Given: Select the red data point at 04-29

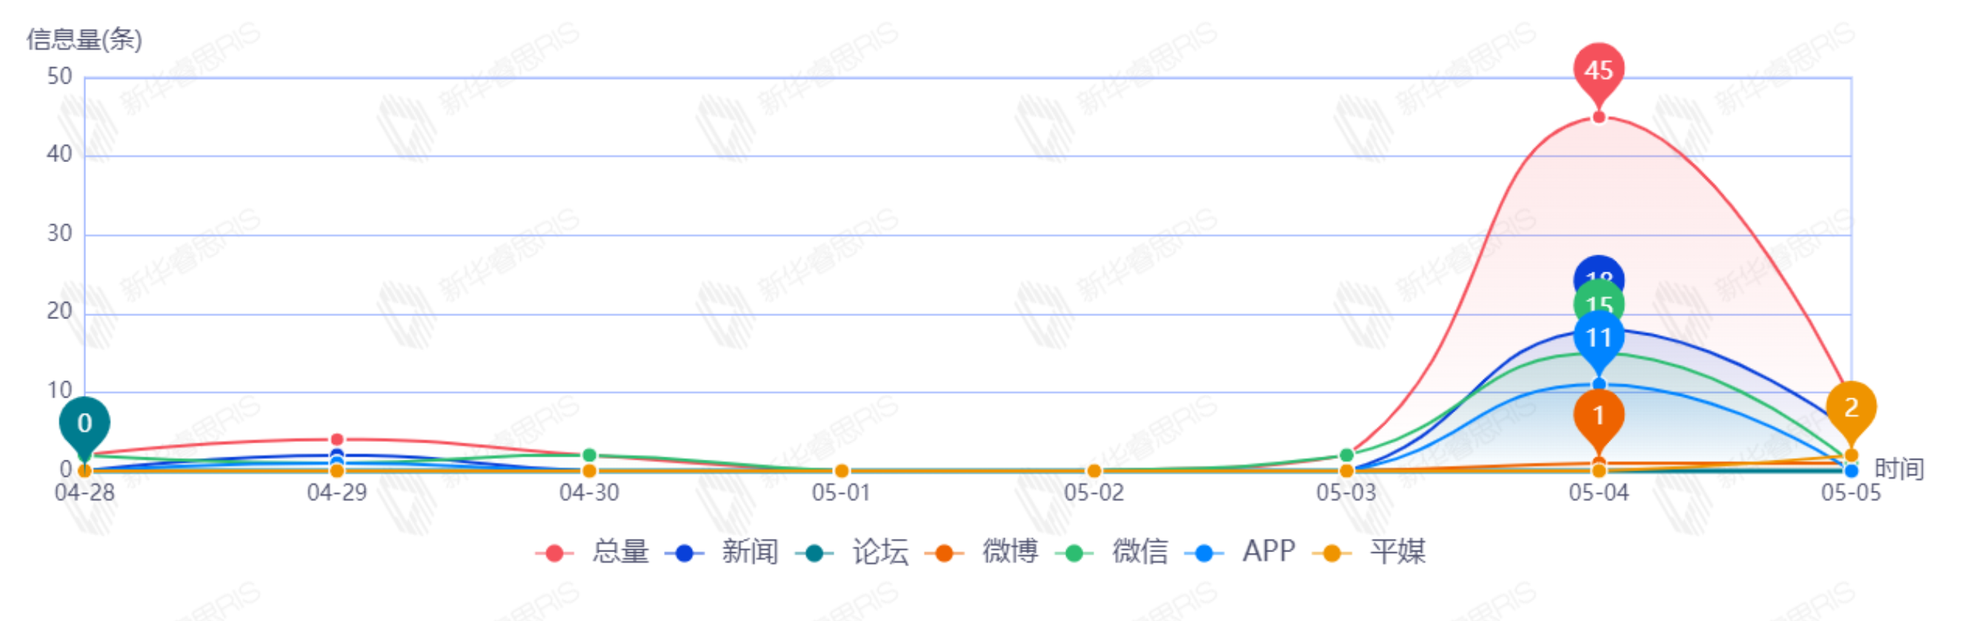Looking at the screenshot, I should (x=336, y=440).
